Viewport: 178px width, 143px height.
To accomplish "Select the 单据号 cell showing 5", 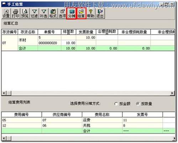I will (x=49, y=38).
